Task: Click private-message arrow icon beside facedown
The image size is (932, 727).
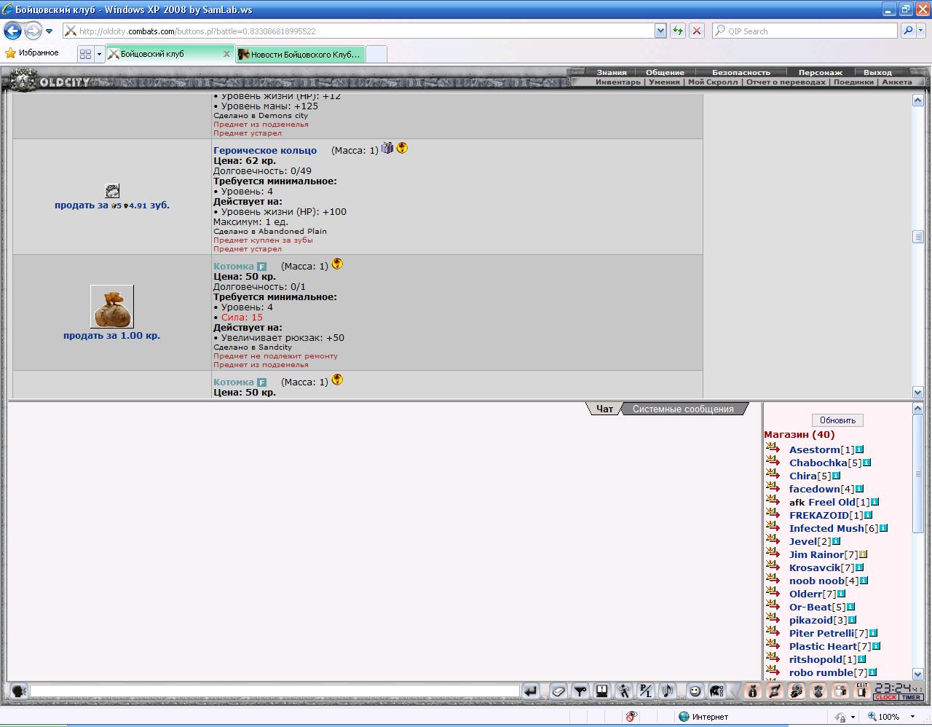Action: coord(773,488)
